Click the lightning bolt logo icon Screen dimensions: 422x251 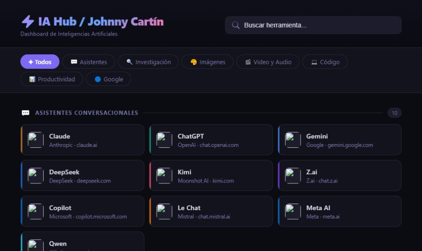point(28,22)
